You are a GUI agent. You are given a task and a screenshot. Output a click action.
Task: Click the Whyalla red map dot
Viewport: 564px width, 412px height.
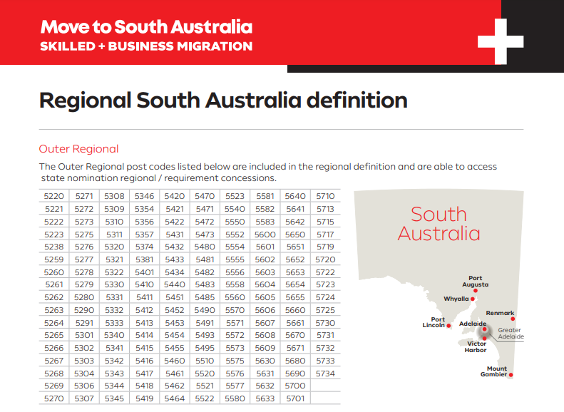[x=473, y=299]
